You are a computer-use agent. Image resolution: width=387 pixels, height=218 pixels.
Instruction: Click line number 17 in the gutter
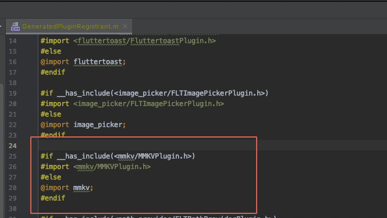pos(13,72)
